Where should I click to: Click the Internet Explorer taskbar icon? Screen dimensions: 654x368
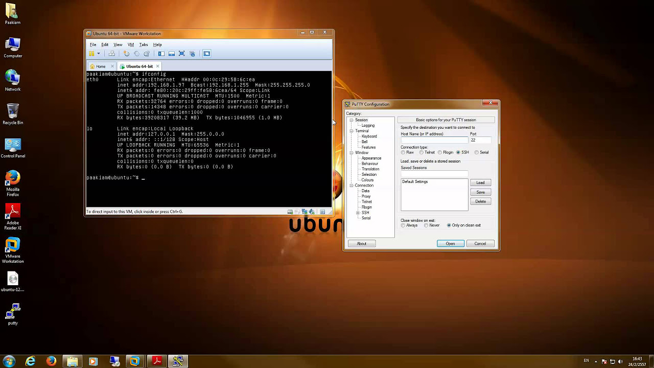pyautogui.click(x=31, y=361)
